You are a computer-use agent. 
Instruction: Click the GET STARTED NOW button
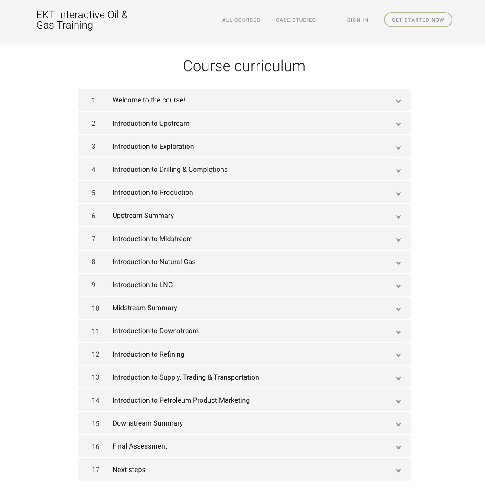pyautogui.click(x=418, y=20)
